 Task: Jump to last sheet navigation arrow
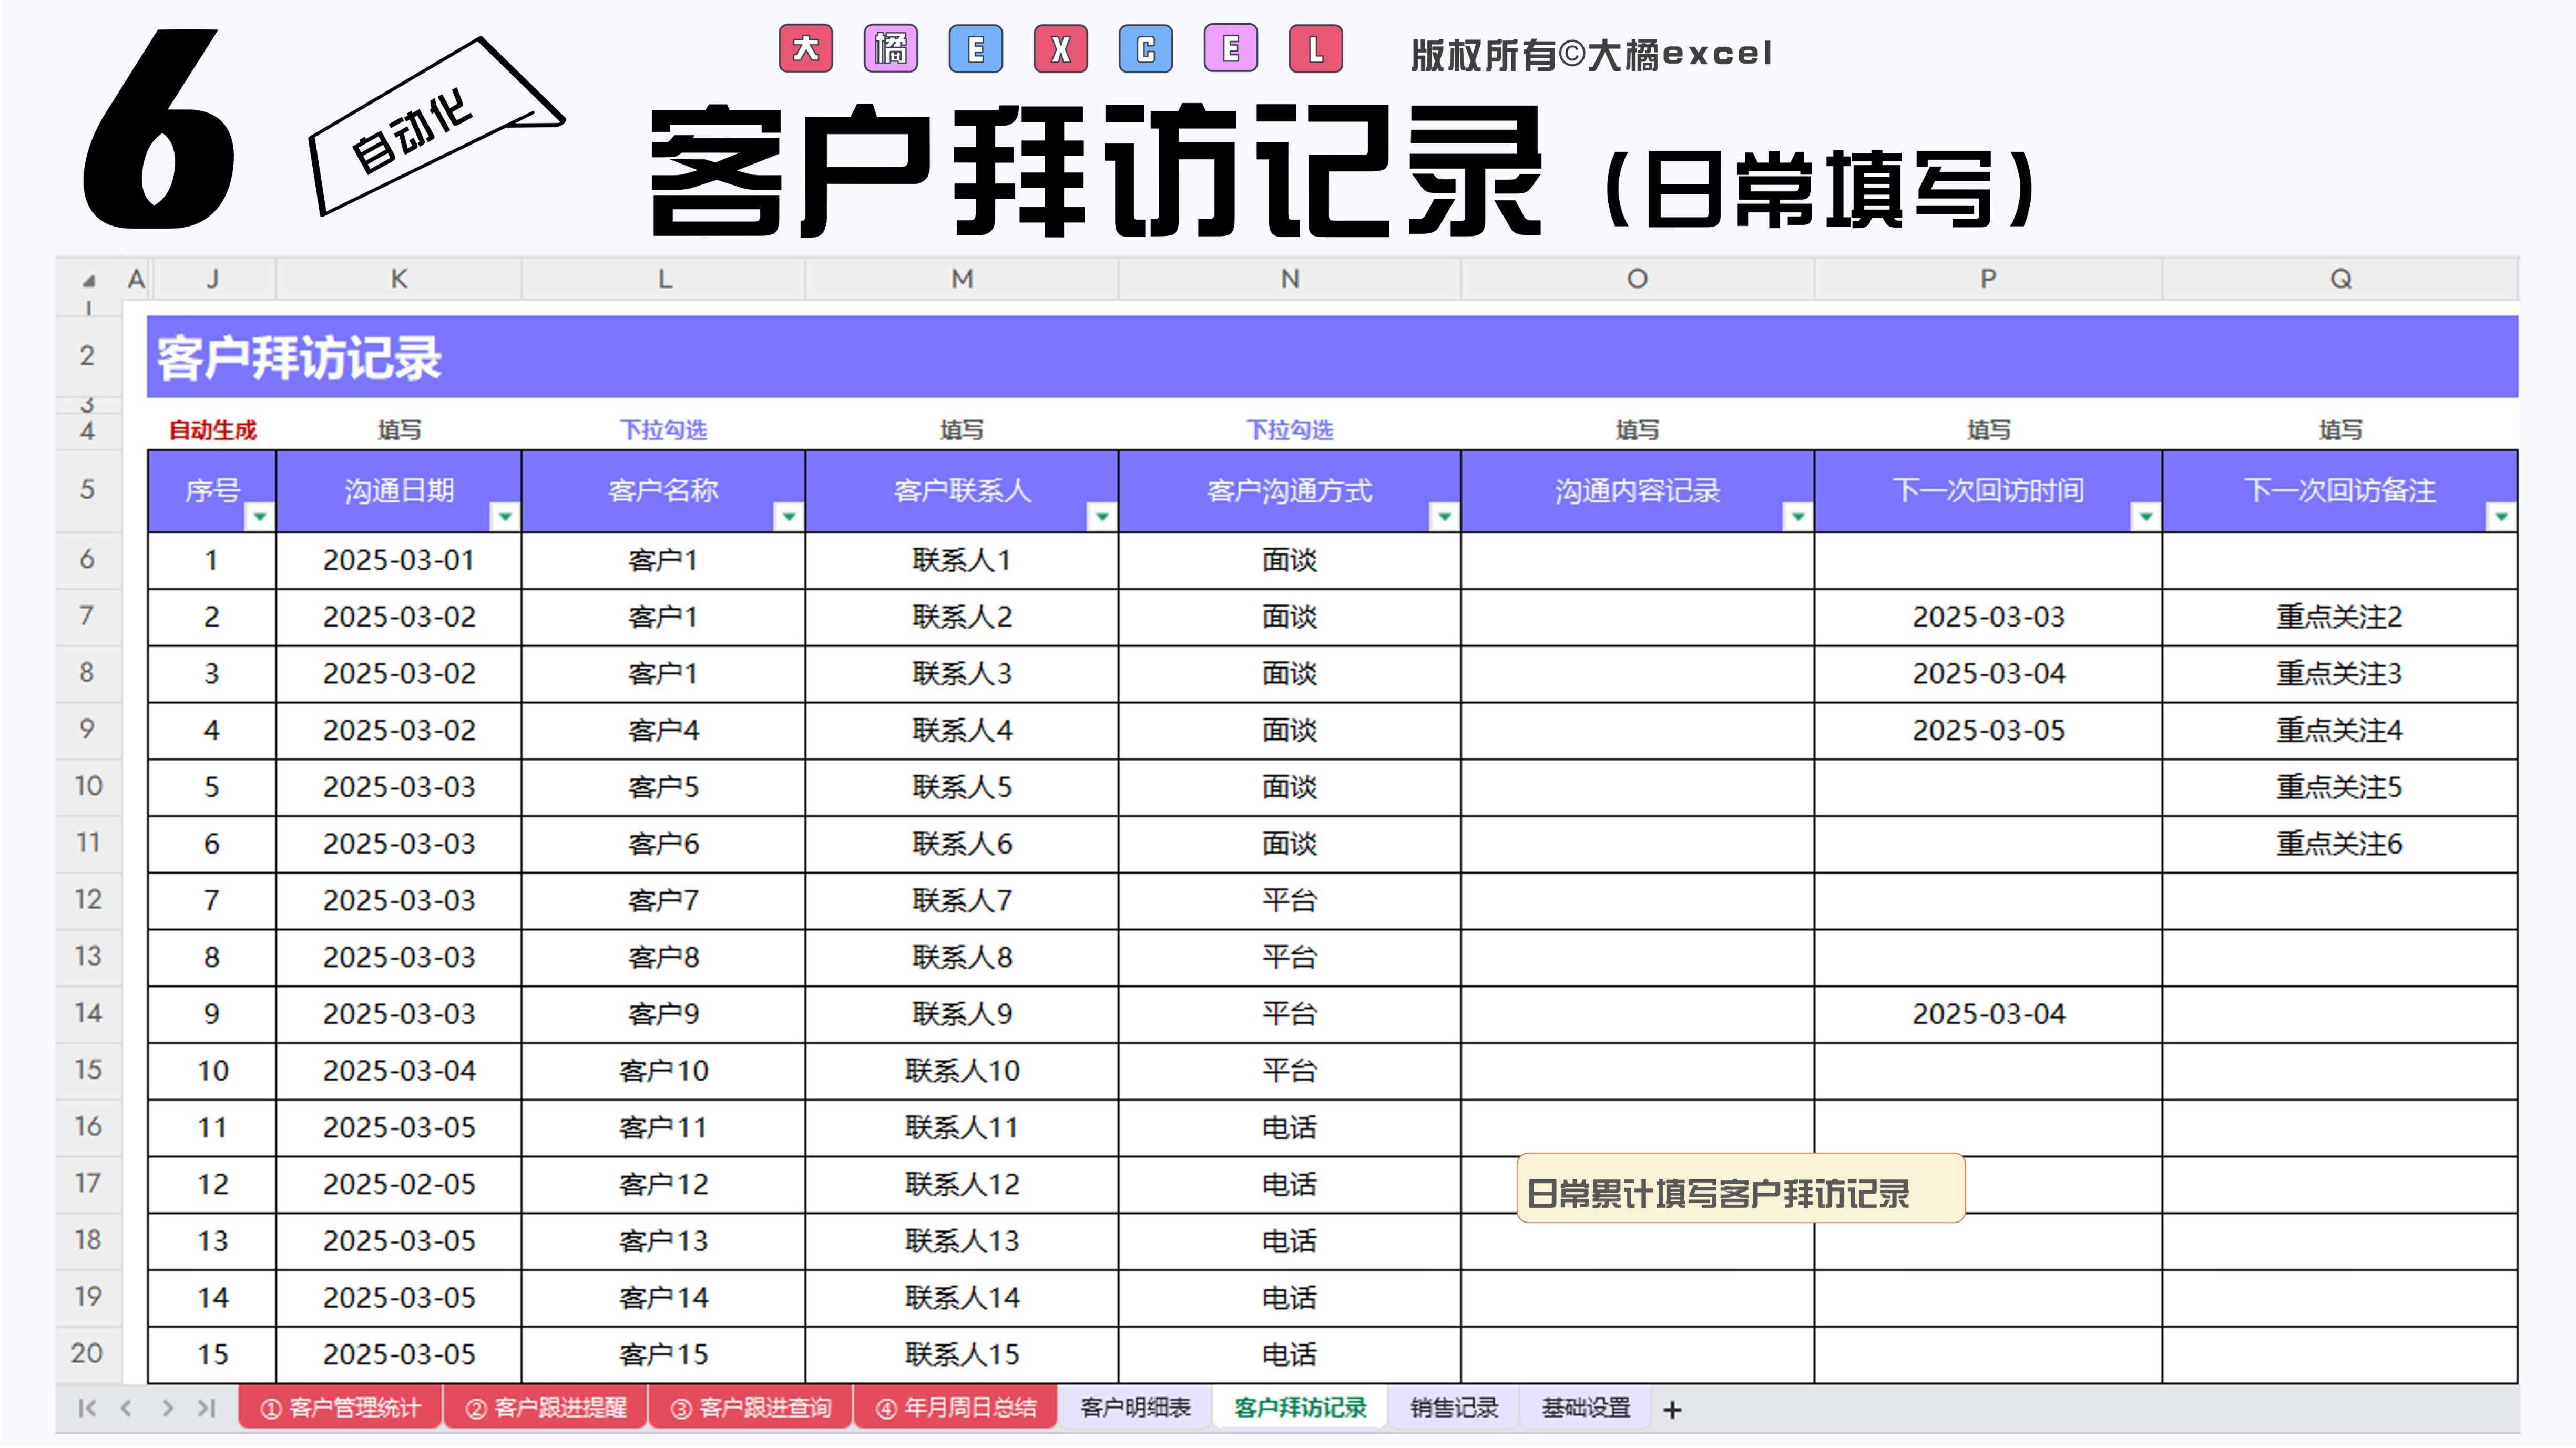coord(207,1408)
